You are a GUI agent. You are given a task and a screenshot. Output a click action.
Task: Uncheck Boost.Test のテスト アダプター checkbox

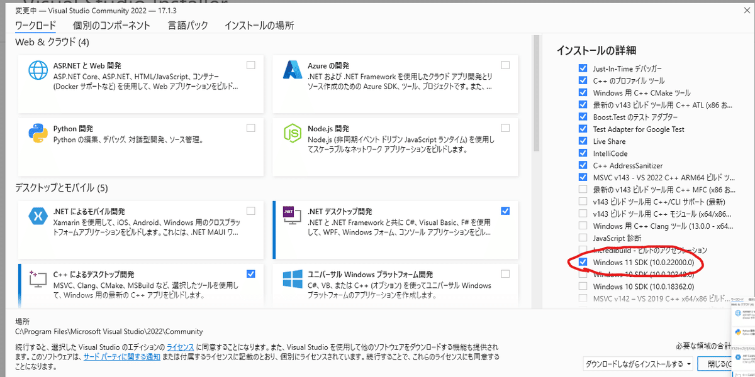pos(583,117)
